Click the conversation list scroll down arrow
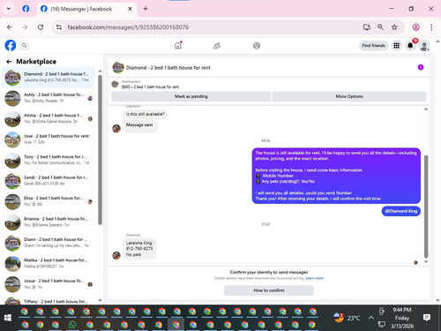This screenshot has height=331, width=441. tap(100, 300)
